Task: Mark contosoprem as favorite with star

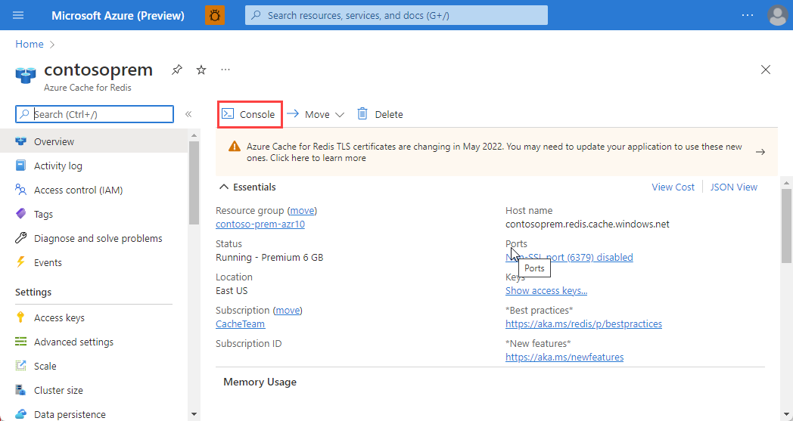Action: pos(201,70)
